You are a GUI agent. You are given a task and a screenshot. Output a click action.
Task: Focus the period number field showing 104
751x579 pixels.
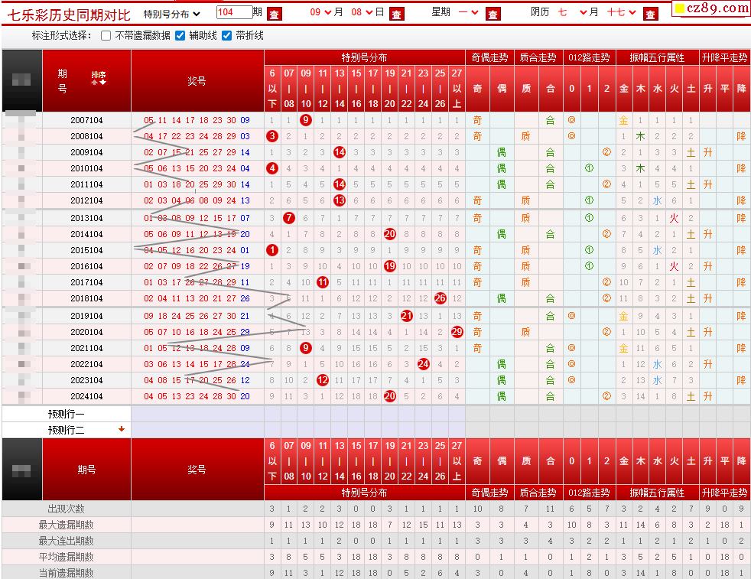pyautogui.click(x=234, y=12)
